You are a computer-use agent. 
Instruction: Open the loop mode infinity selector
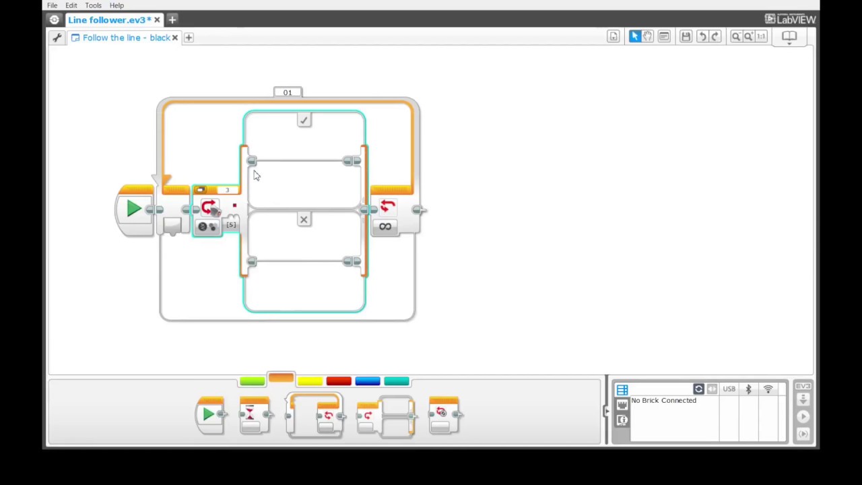coord(385,227)
